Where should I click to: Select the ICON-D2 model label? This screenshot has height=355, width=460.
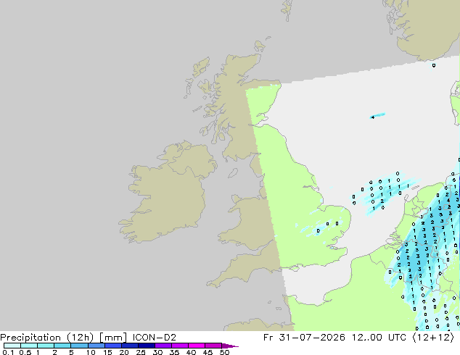[155, 338]
